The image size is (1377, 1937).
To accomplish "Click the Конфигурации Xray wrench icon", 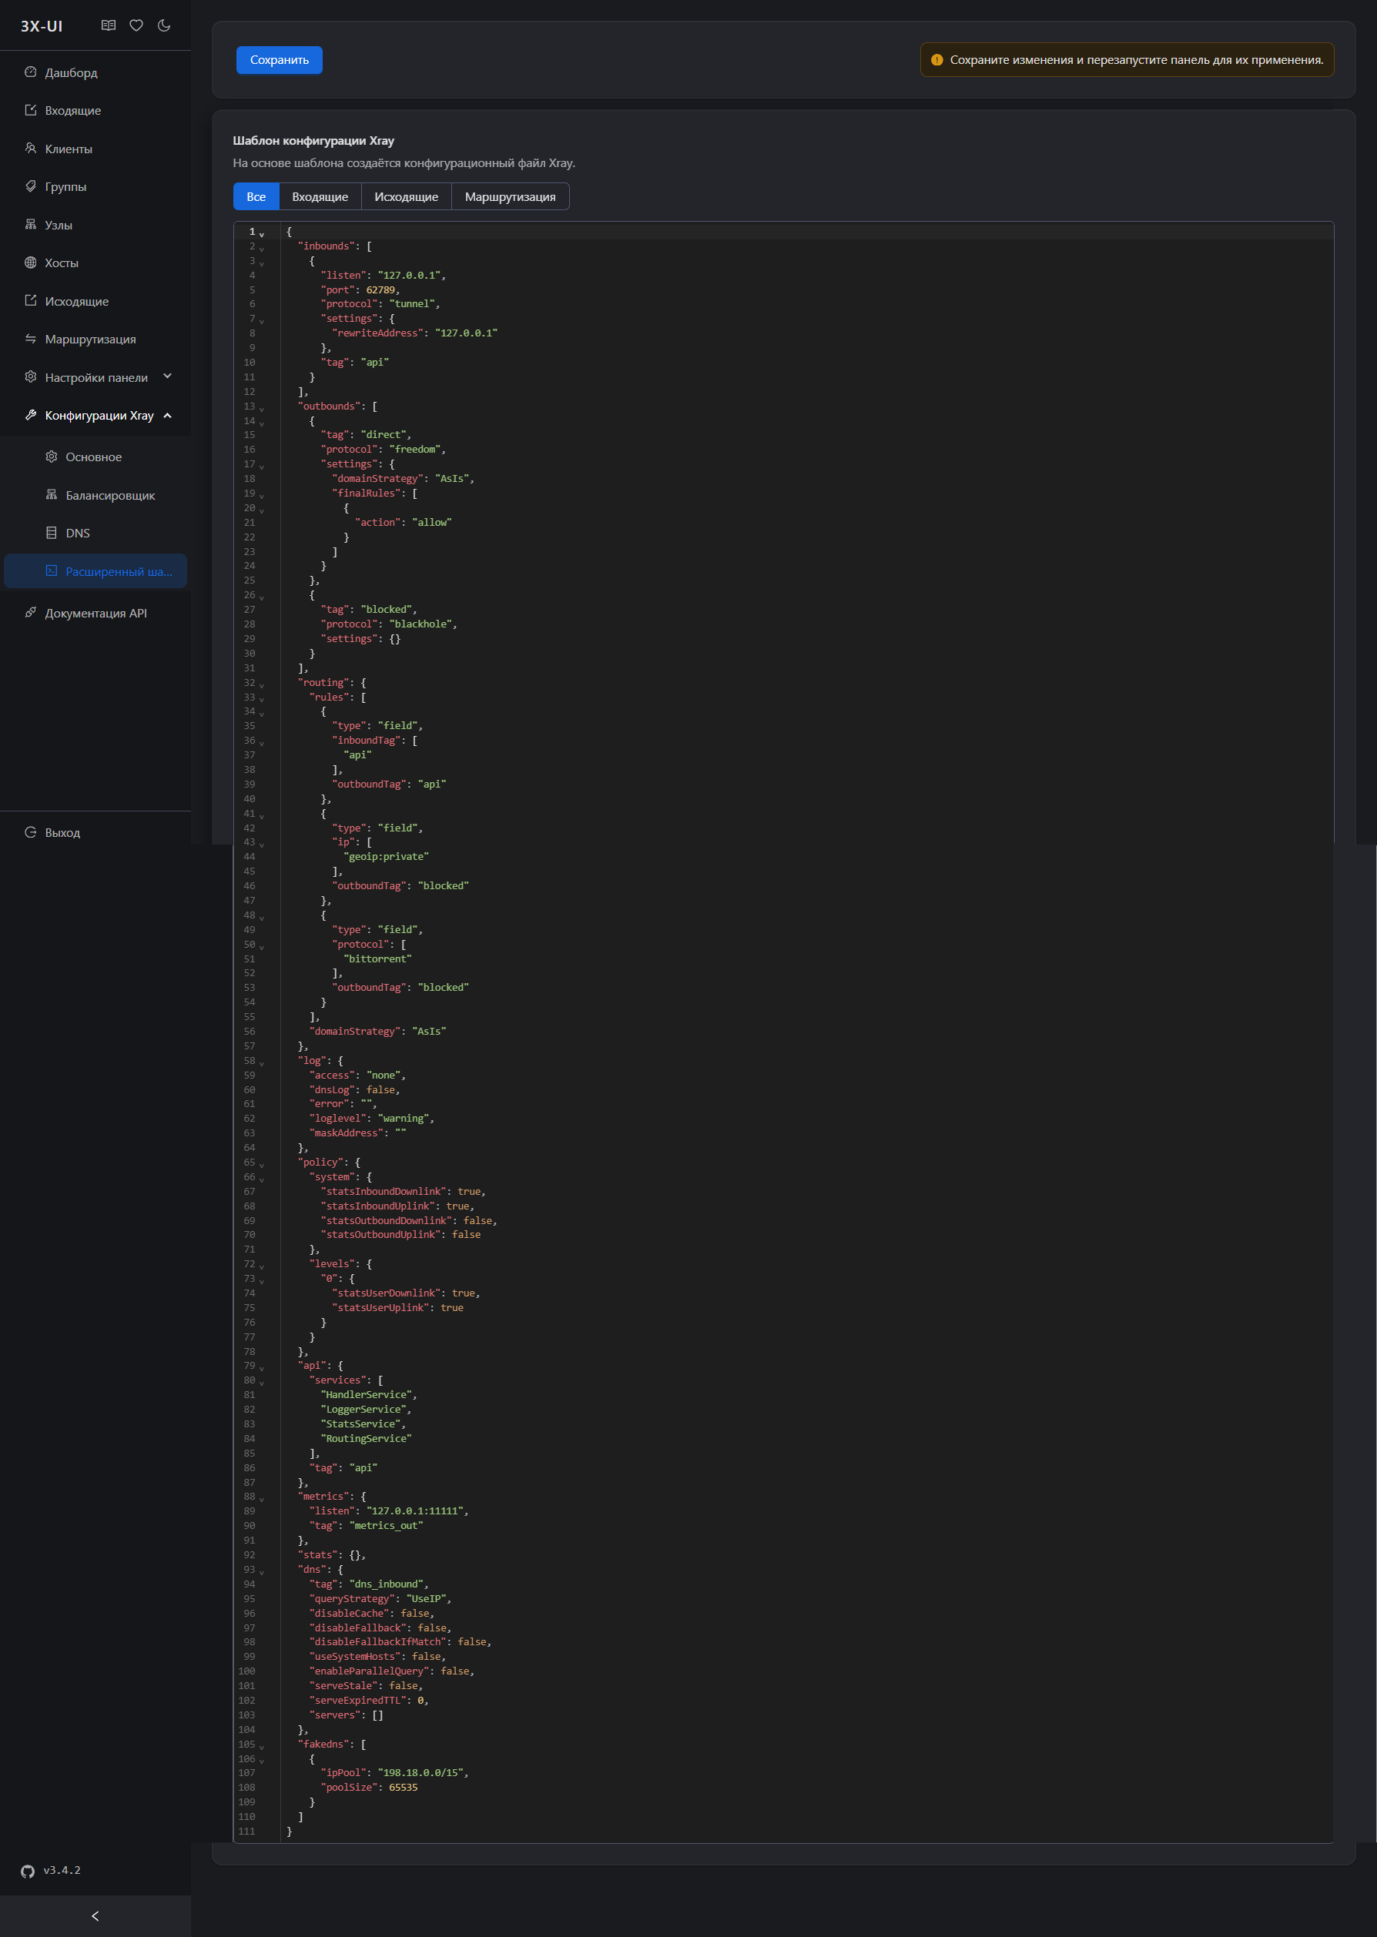I will coord(31,416).
